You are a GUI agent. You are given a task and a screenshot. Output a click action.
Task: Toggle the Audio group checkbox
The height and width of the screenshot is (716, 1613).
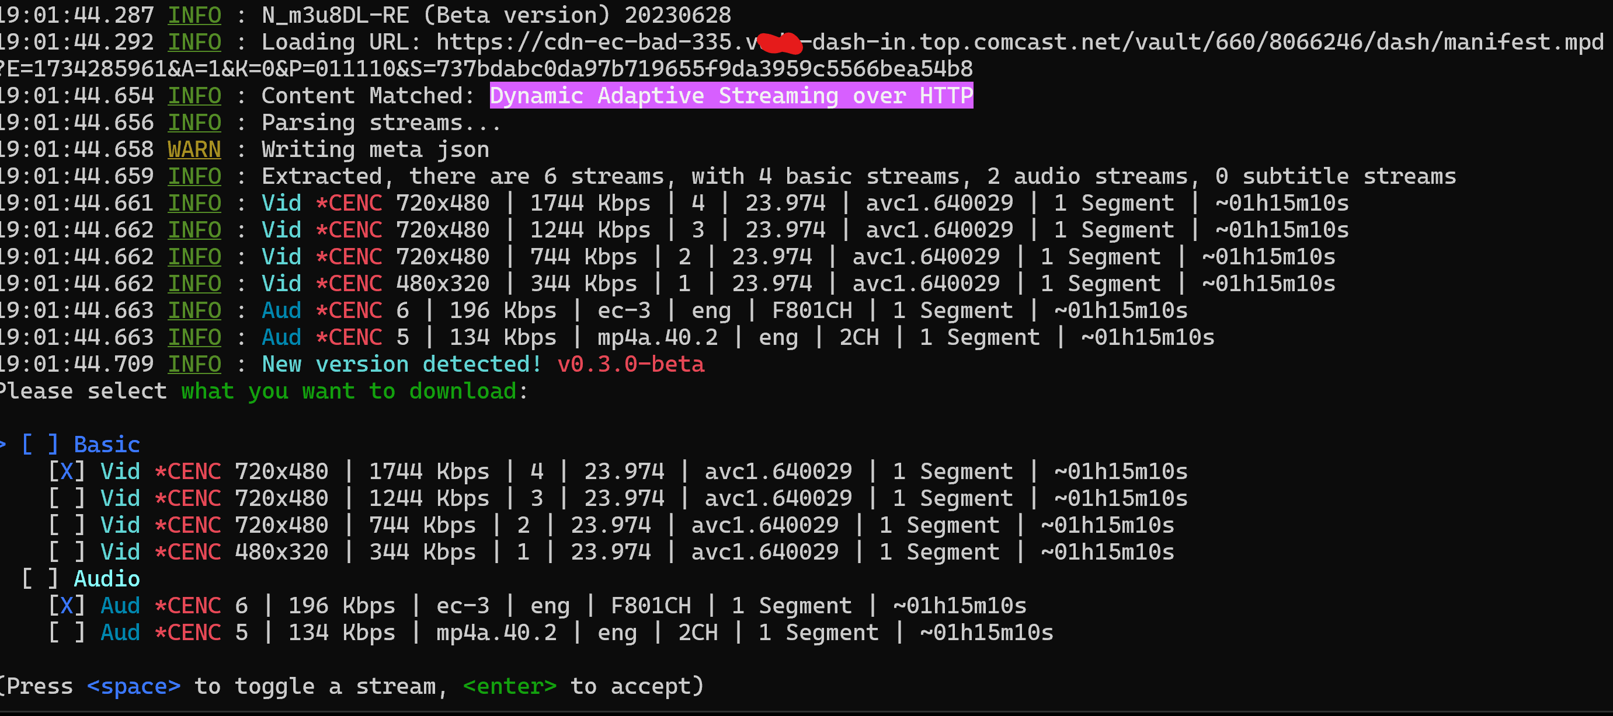click(40, 579)
